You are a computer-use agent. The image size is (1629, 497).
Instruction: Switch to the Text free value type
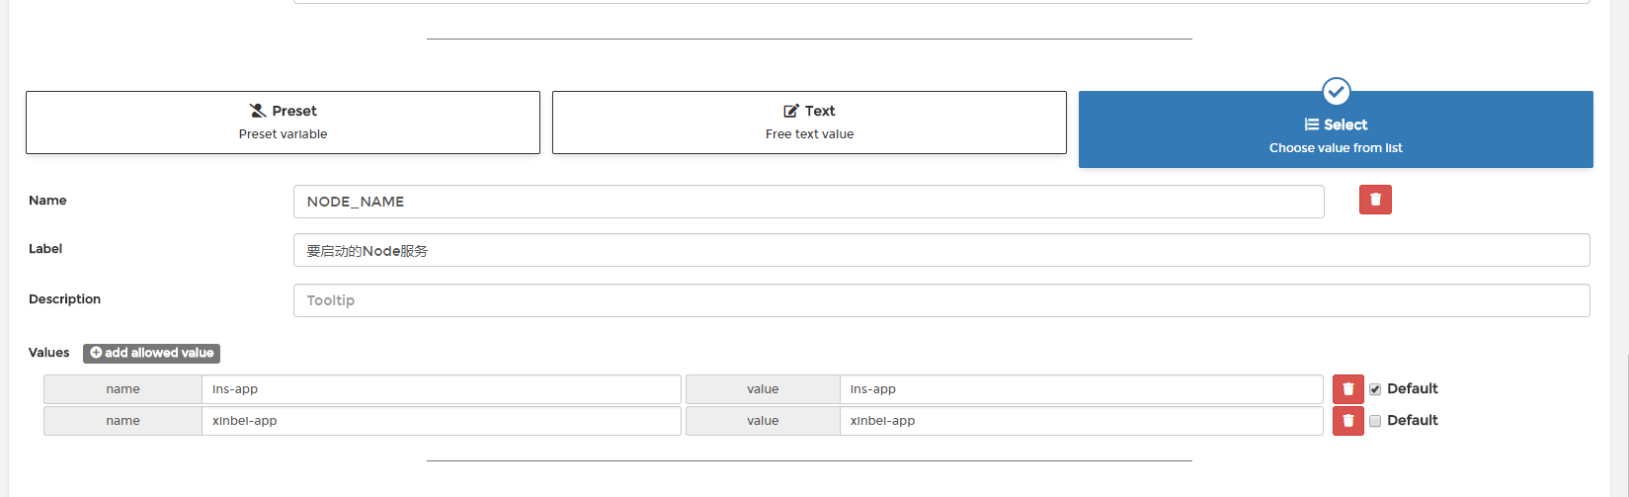pyautogui.click(x=809, y=123)
